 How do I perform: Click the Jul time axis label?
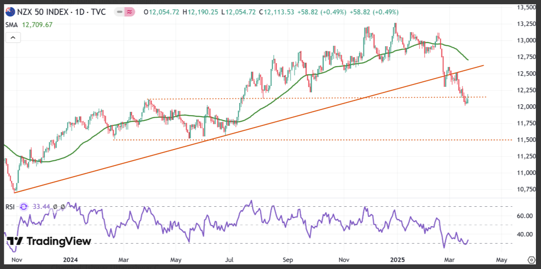229,259
